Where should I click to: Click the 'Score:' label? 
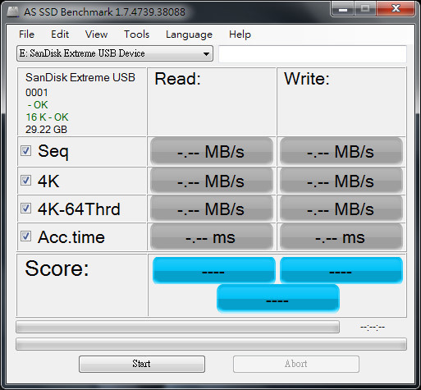pyautogui.click(x=57, y=268)
